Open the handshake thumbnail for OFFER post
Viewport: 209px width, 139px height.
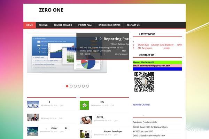pyautogui.click(x=86, y=120)
